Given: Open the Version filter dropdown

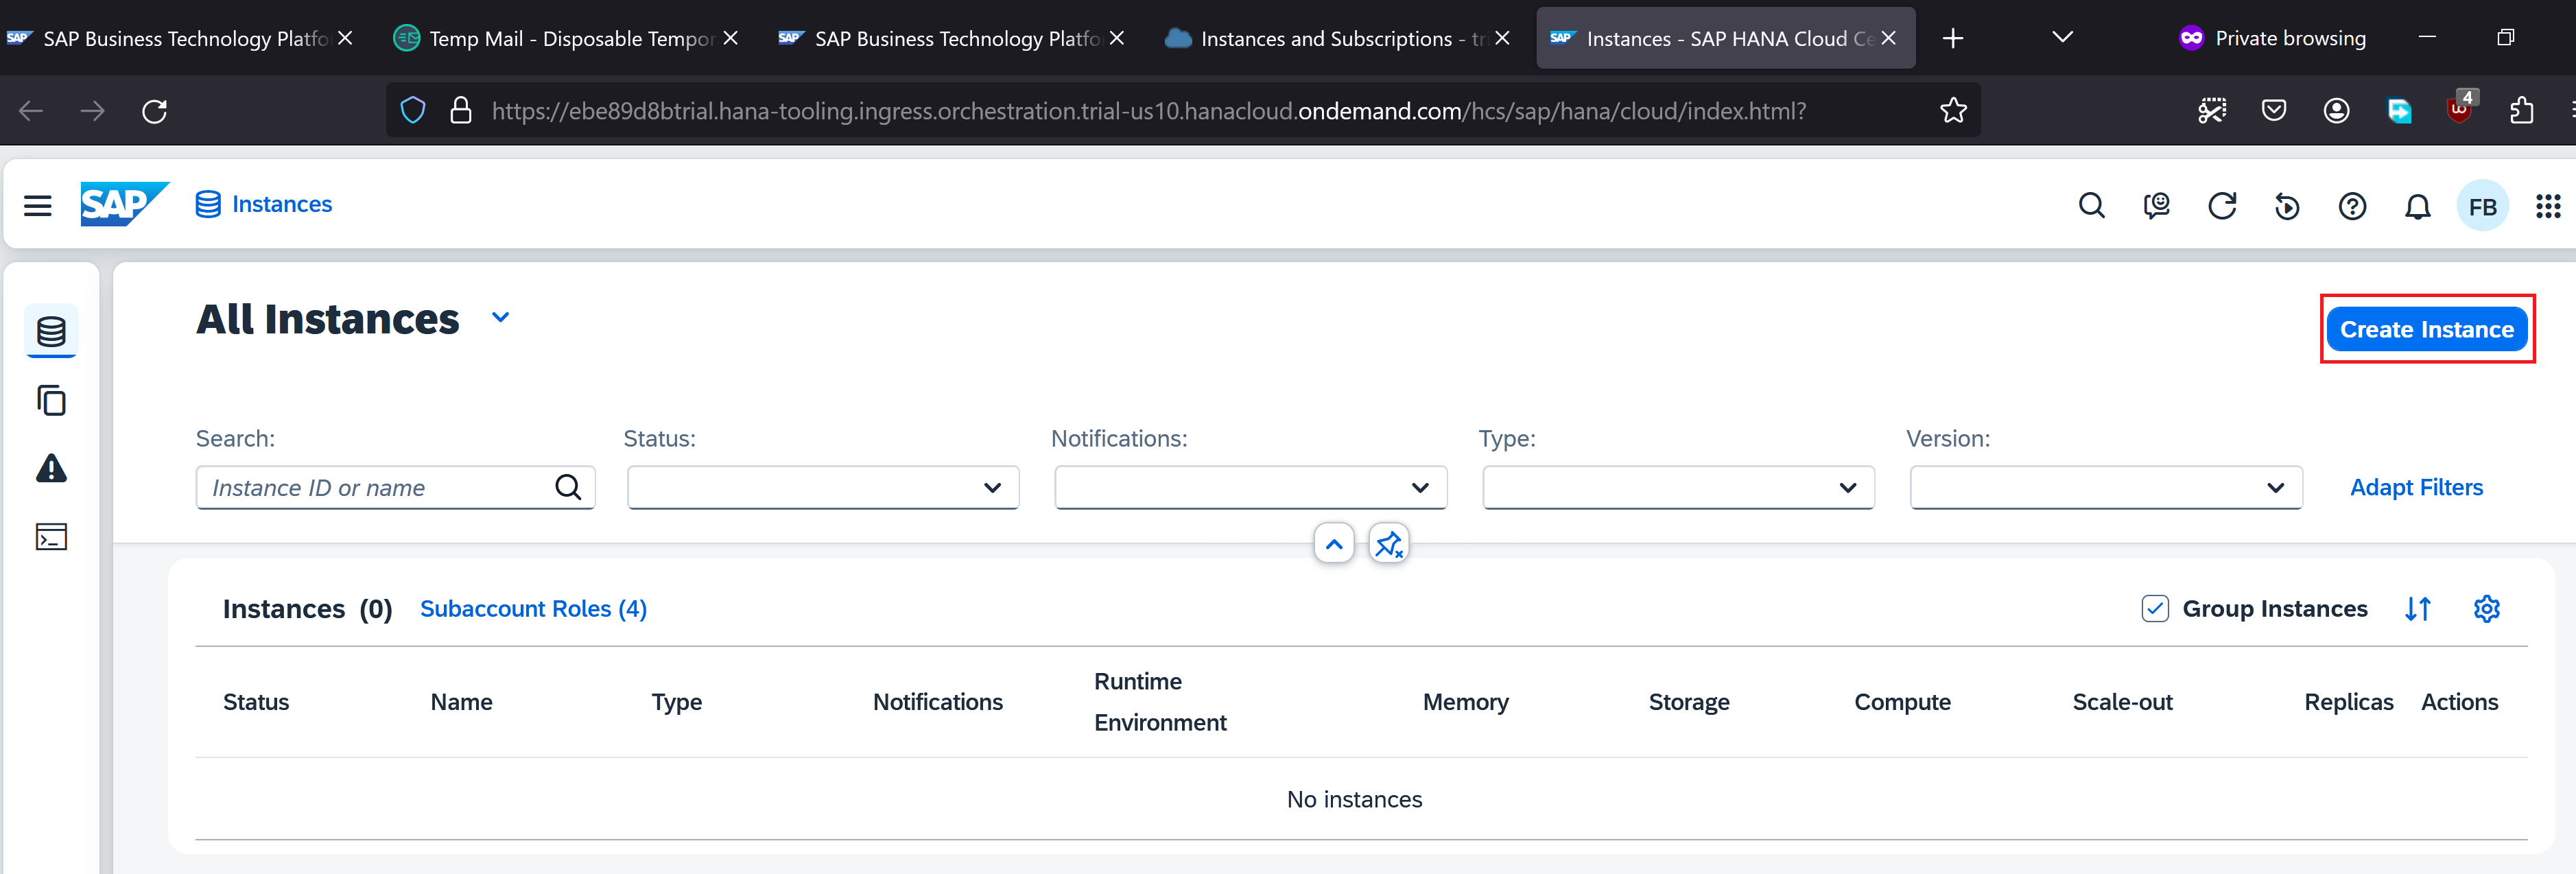Looking at the screenshot, I should tap(2105, 487).
